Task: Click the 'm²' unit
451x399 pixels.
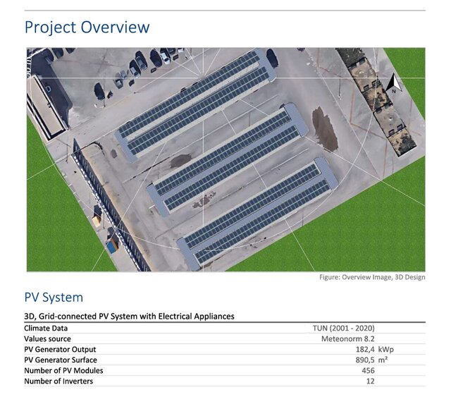Action: [x=383, y=360]
